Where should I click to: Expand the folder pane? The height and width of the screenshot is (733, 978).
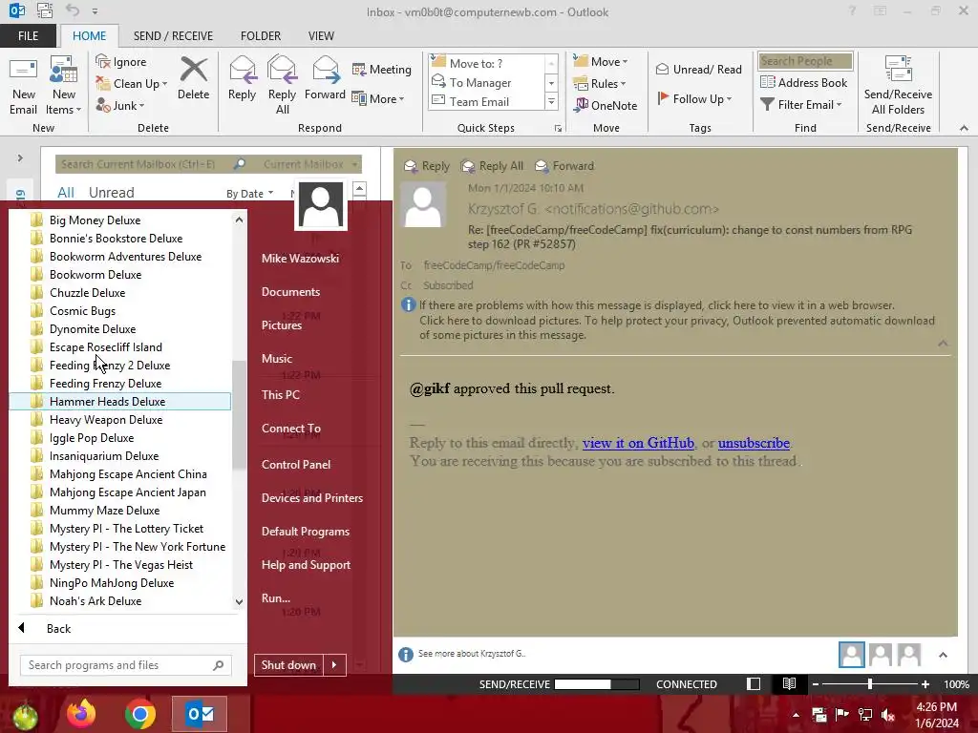20,158
